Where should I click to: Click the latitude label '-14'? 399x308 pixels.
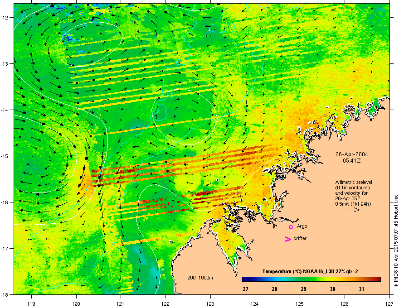click(5, 110)
